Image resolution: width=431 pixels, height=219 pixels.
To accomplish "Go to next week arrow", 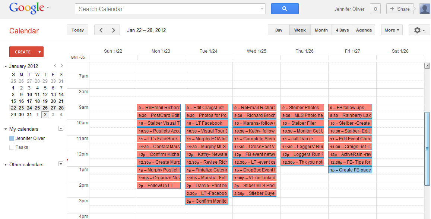I will pos(114,30).
